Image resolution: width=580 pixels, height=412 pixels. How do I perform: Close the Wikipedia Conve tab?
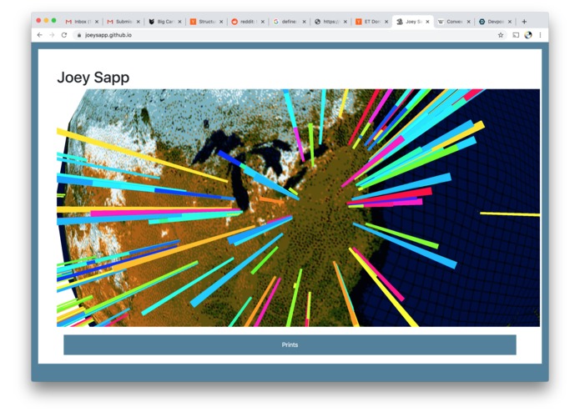[x=468, y=22]
